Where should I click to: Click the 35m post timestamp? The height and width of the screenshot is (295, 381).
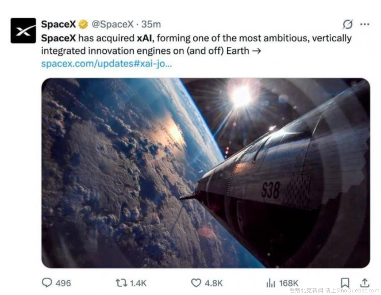point(151,24)
